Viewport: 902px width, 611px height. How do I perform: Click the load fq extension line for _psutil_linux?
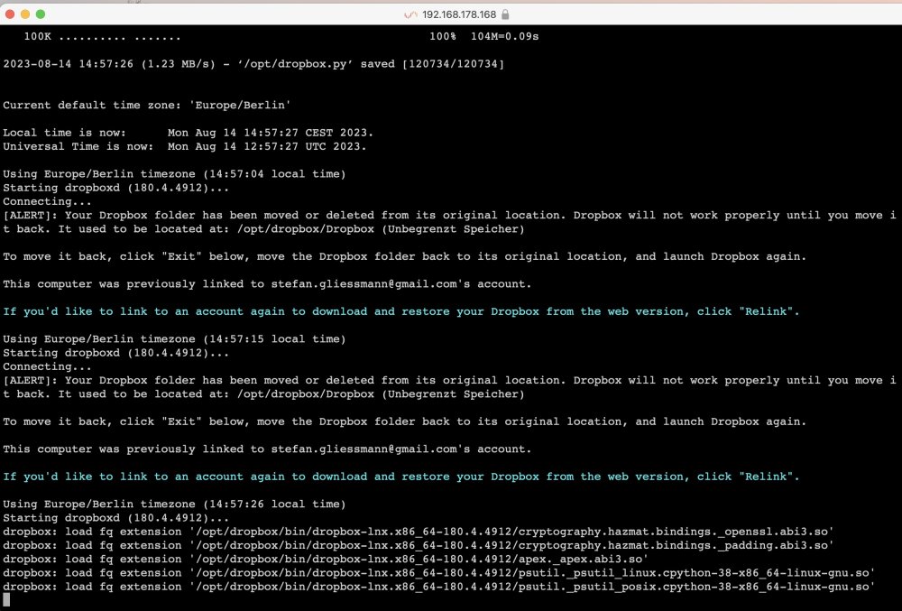coord(439,574)
